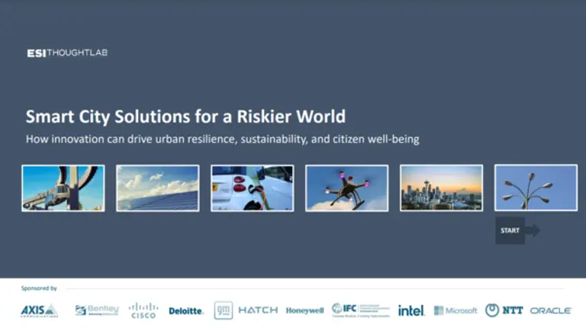The width and height of the screenshot is (586, 330).
Task: Open the electric car charging thumbnail
Action: pos(252,188)
